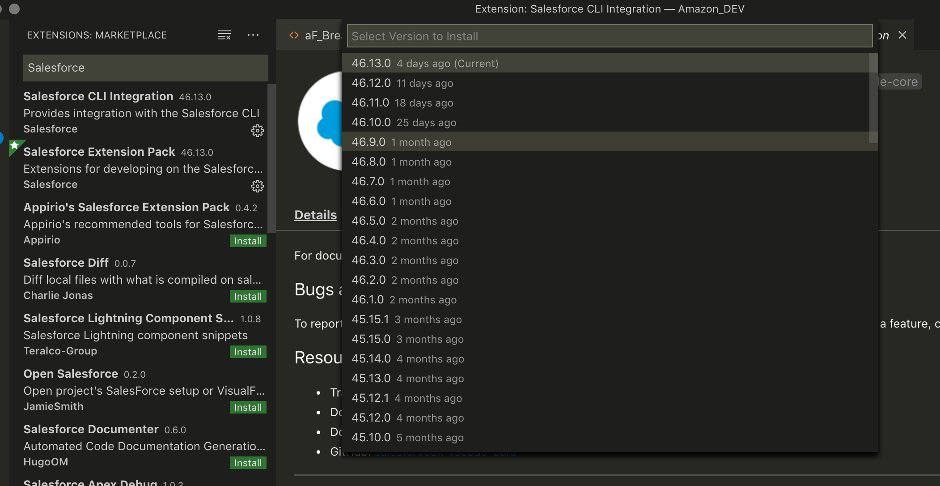This screenshot has width=940, height=486.
Task: Select version 46.9.0 to install
Action: click(x=605, y=142)
